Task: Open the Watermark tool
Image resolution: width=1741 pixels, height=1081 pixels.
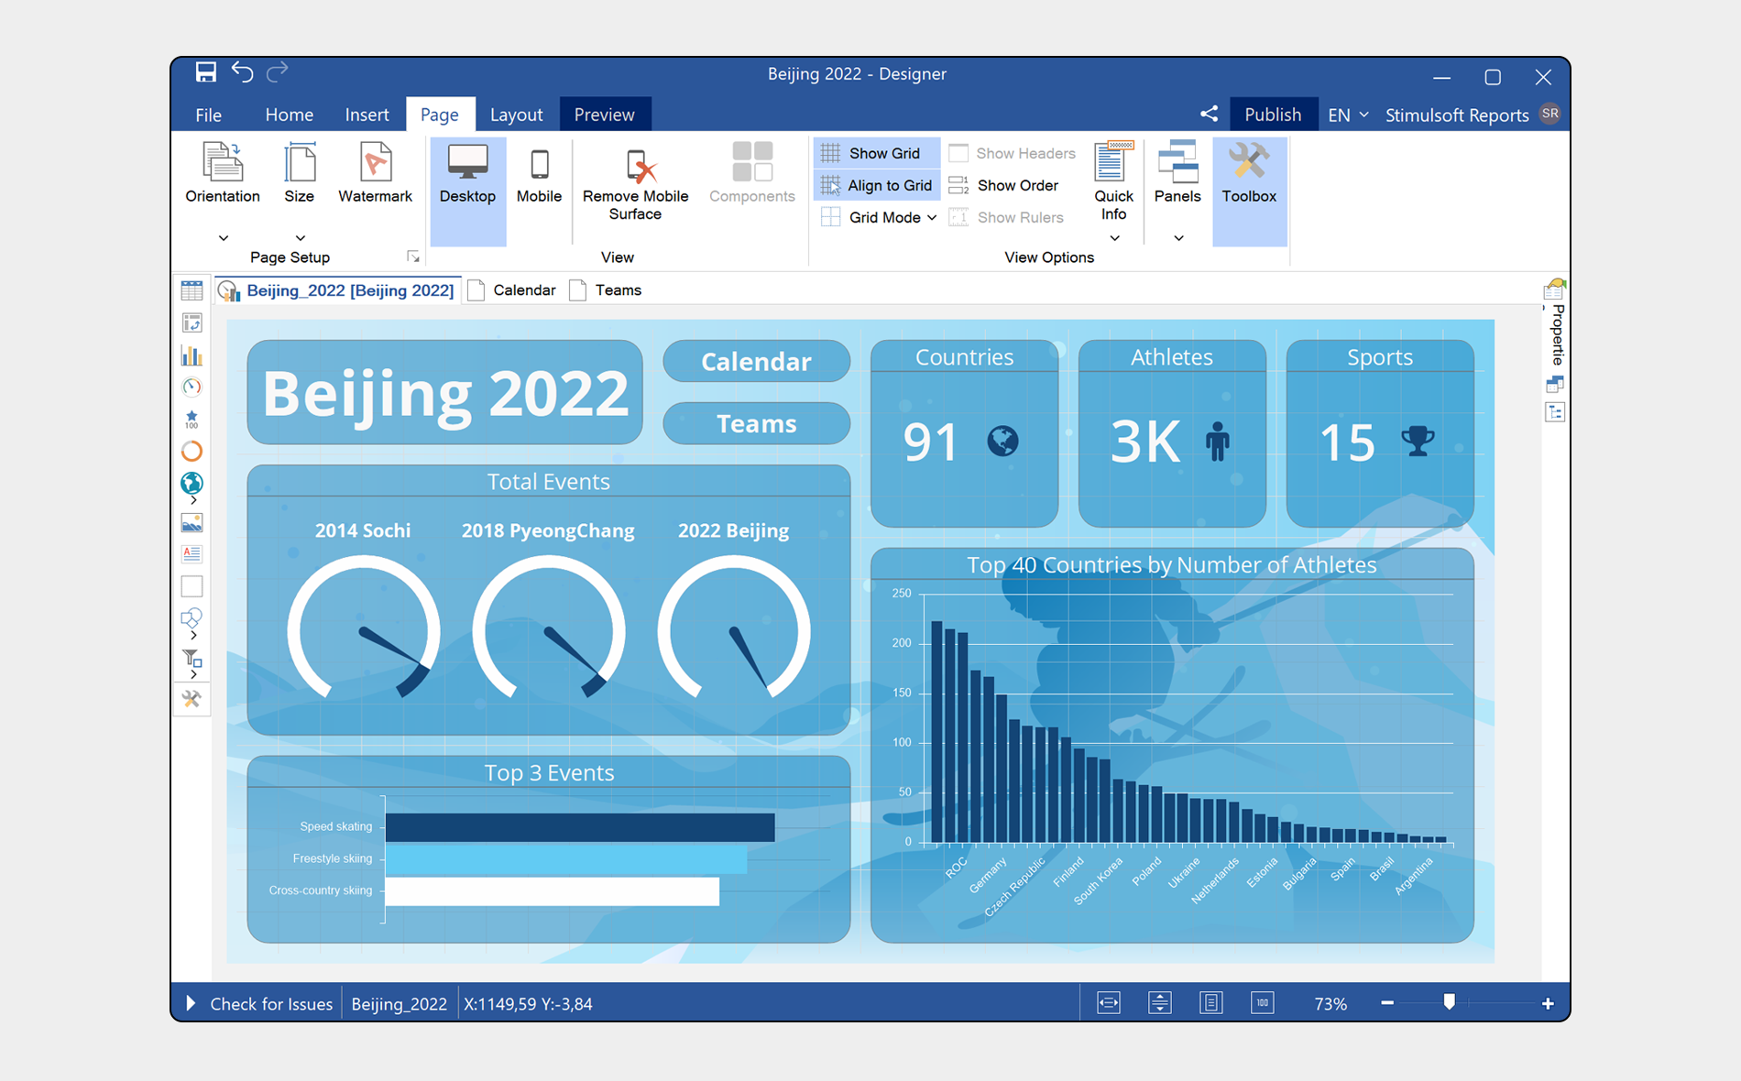Action: (x=375, y=173)
